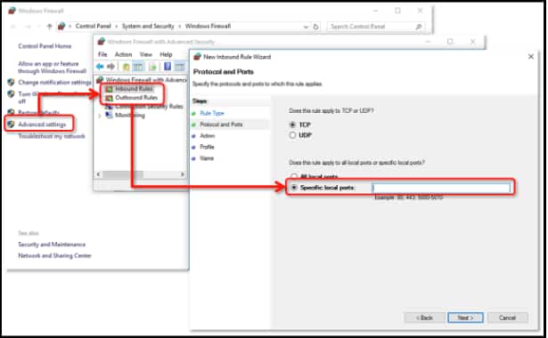Toggle the Show/Hide Console Tree toolbar icon
Image resolution: width=548 pixels, height=338 pixels.
click(x=138, y=67)
